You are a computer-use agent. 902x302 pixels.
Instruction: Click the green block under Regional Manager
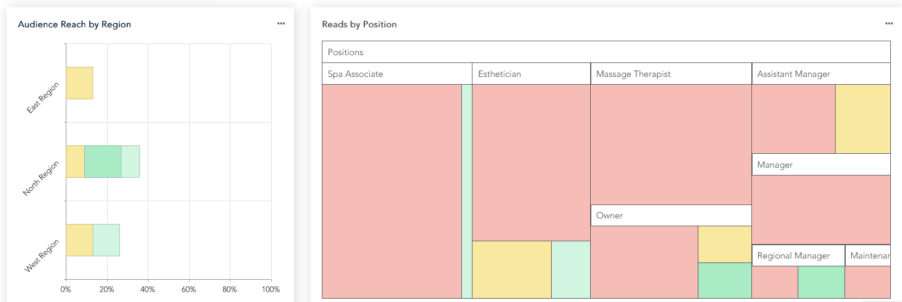pos(821,282)
